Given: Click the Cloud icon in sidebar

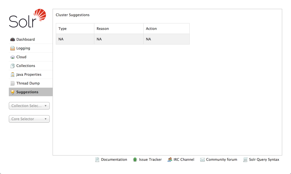Looking at the screenshot, I should click(13, 57).
